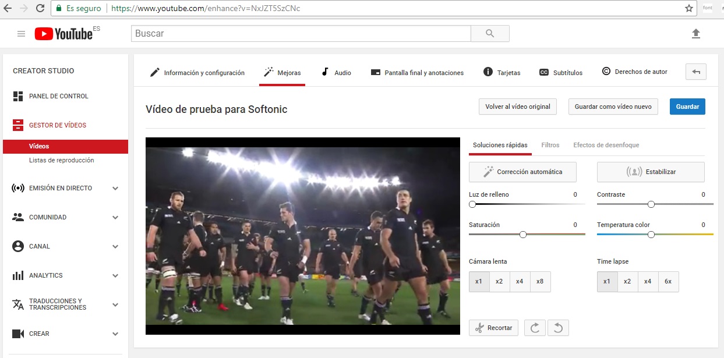Viewport: 724px width, 358px height.
Task: Click the search magnifier button
Action: click(x=490, y=34)
